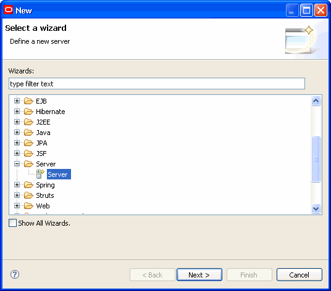Select the Web label
331x291 pixels.
click(43, 206)
